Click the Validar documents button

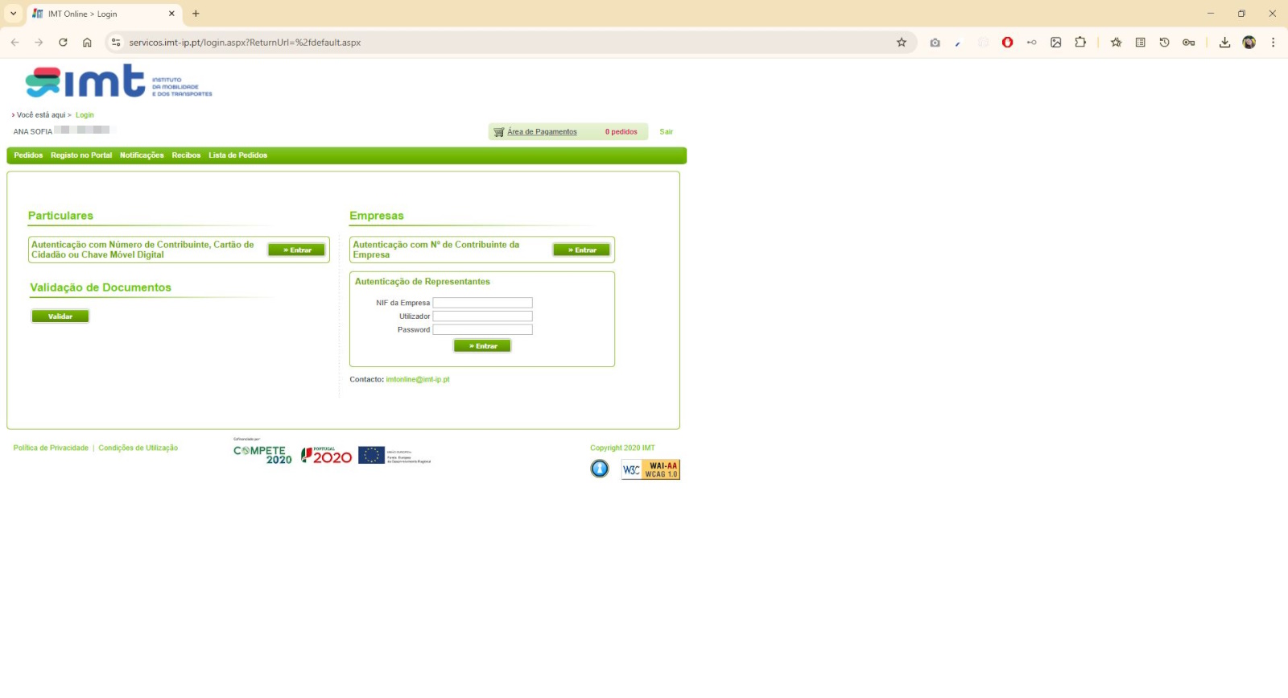[x=60, y=316]
